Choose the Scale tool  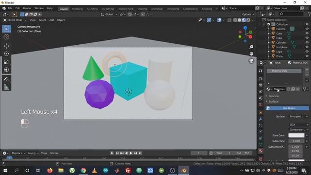pyautogui.click(x=6, y=62)
